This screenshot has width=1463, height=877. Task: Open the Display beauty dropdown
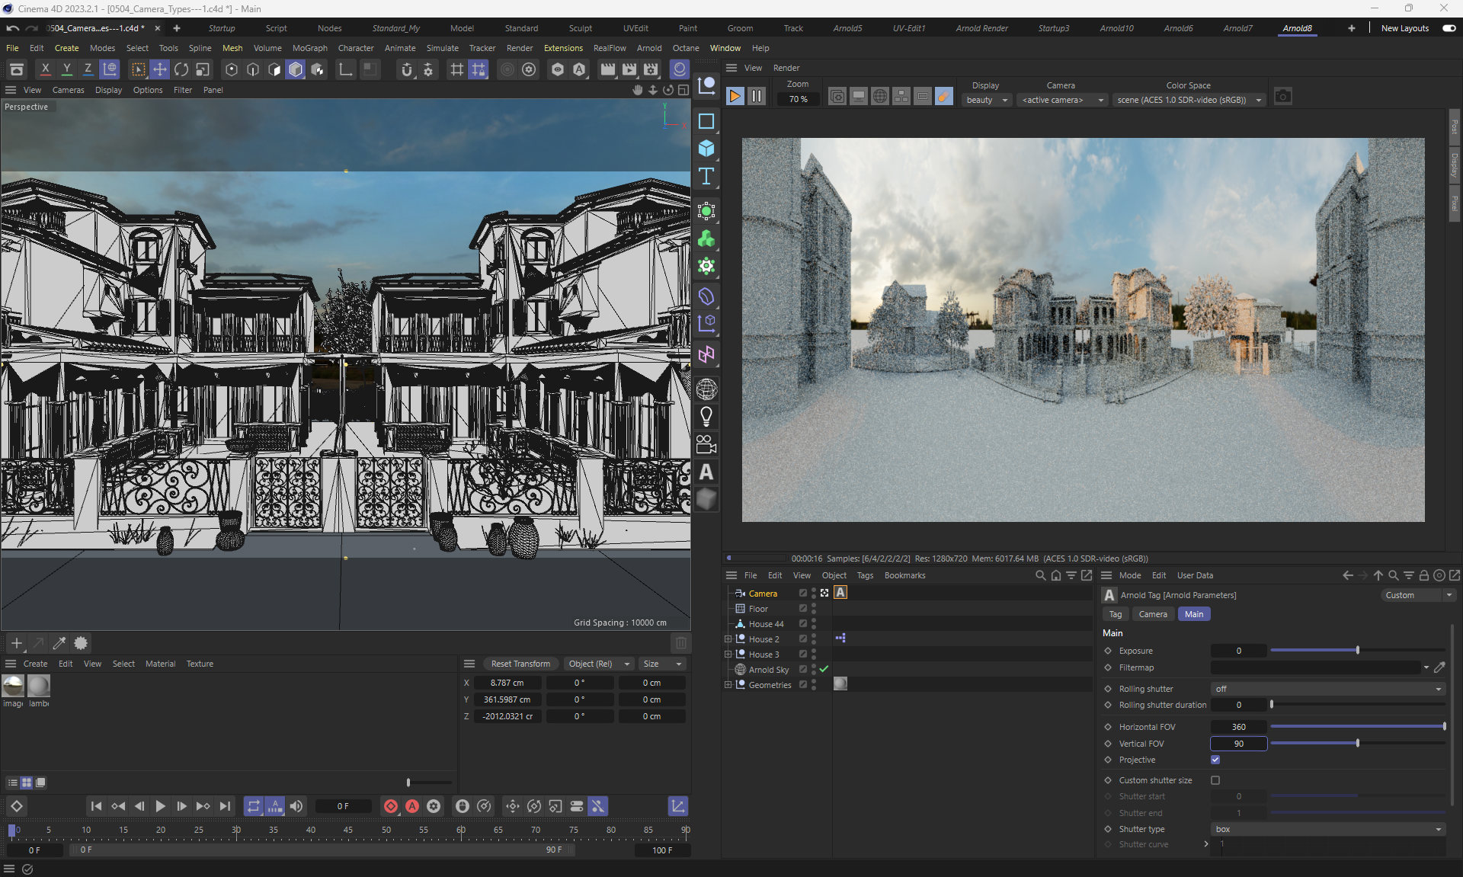pos(987,100)
